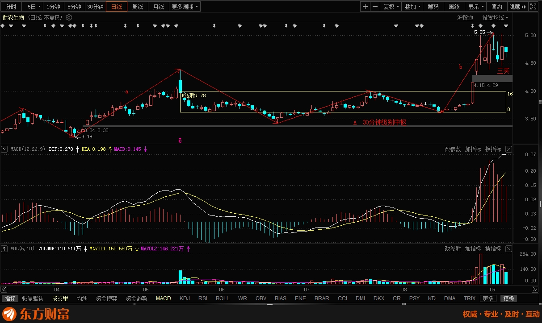Screen dimensions: 542x323
Task: Click 换指标 in VOL panel
Action: coord(493,248)
